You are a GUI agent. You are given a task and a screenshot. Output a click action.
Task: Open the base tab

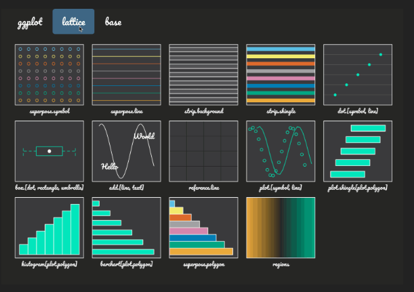(113, 22)
